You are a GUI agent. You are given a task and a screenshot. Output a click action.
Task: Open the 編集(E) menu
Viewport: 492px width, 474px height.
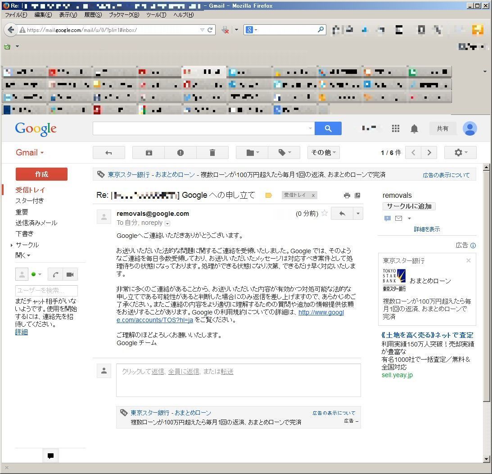click(43, 15)
